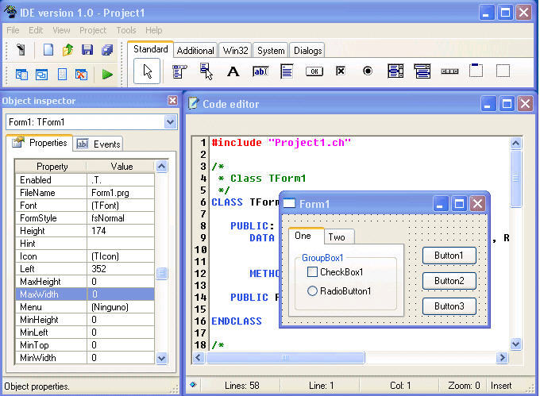
Task: Select the Label 'A' component
Action: [x=233, y=71]
